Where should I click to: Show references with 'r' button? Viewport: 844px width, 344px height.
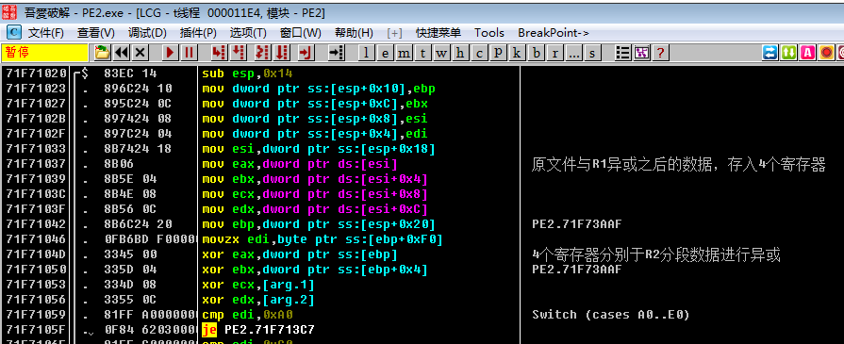554,53
